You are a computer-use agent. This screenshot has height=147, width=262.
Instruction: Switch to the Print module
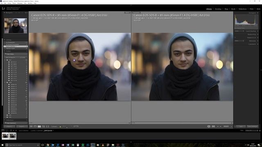(x=252, y=9)
